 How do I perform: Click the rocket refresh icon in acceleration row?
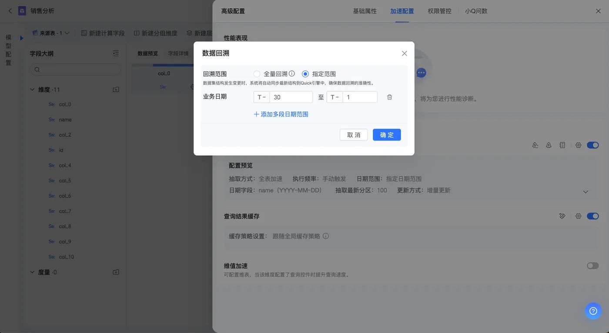tap(535, 145)
